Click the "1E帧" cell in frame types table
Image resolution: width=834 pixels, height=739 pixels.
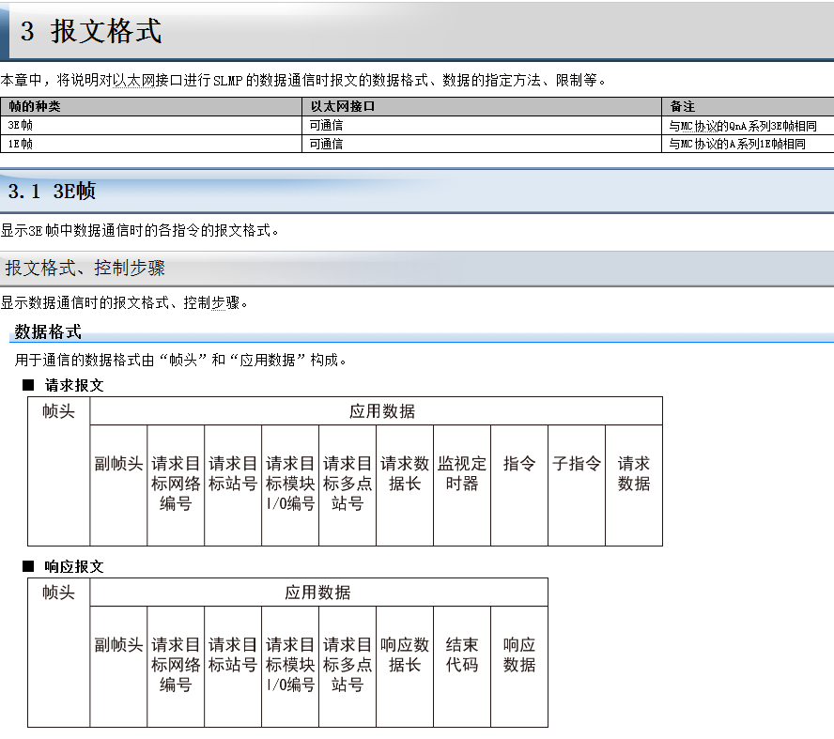pos(21,145)
